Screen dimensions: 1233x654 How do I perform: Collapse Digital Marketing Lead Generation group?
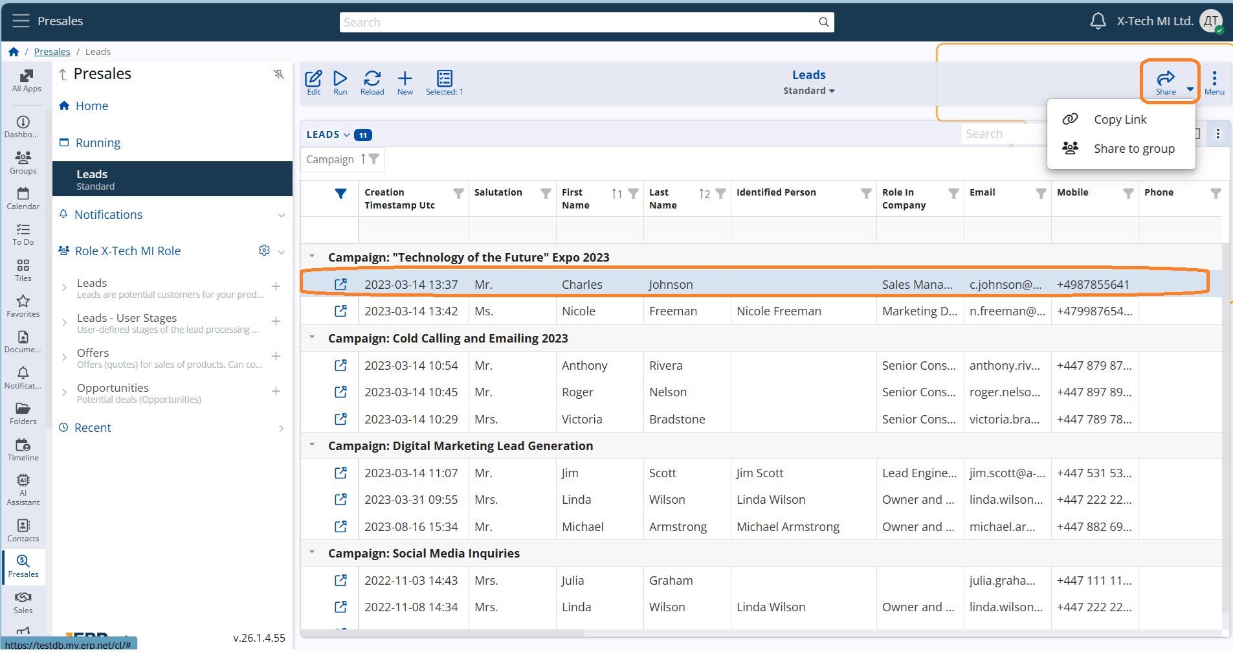pyautogui.click(x=312, y=445)
